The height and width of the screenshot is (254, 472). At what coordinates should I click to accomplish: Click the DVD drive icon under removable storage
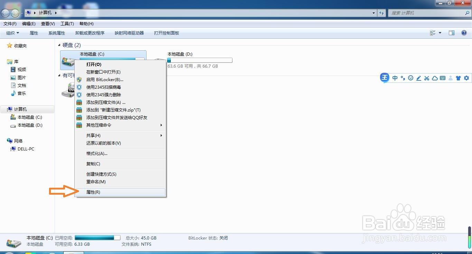click(68, 90)
